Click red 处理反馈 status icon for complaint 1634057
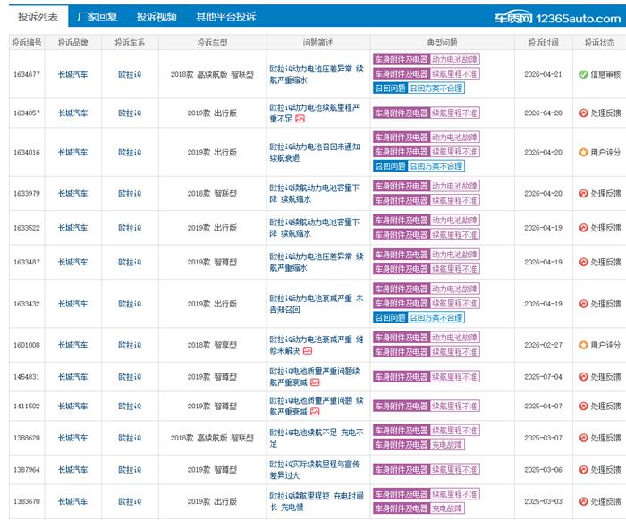Image resolution: width=626 pixels, height=520 pixels. 583,113
